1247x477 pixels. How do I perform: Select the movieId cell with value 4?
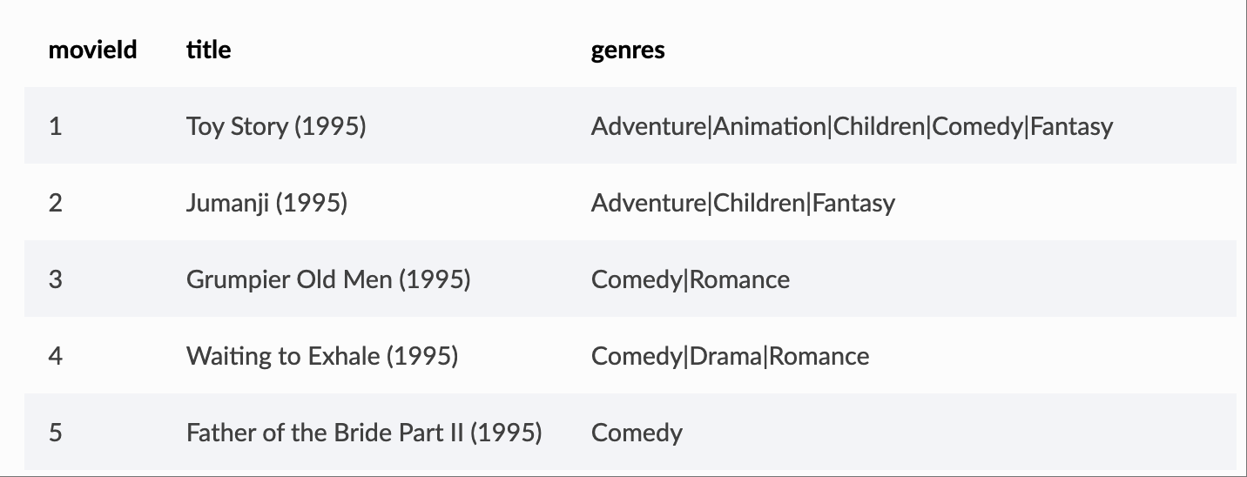(56, 356)
